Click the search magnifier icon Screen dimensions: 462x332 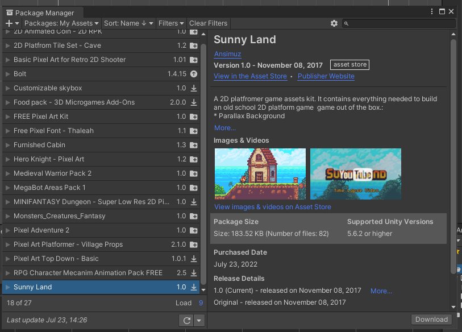[346, 23]
